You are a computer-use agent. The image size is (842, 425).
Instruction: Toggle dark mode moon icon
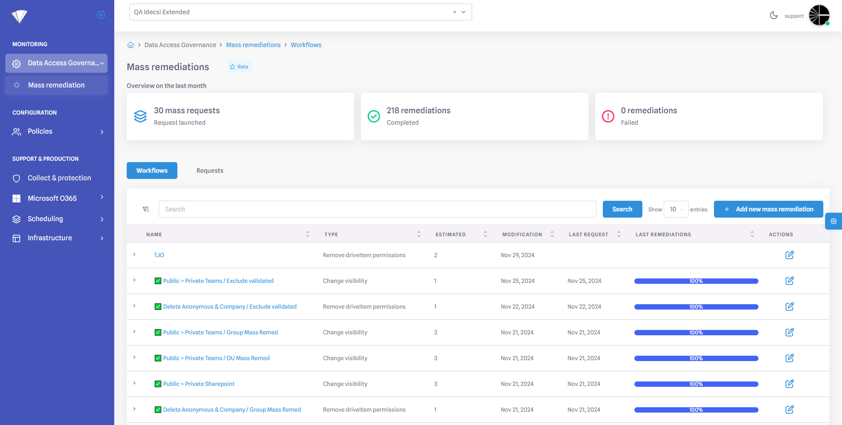[774, 16]
